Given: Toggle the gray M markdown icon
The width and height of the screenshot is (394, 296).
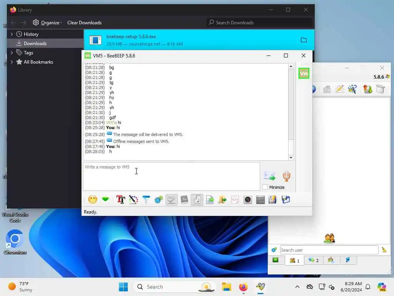Looking at the screenshot, I should coord(184,200).
